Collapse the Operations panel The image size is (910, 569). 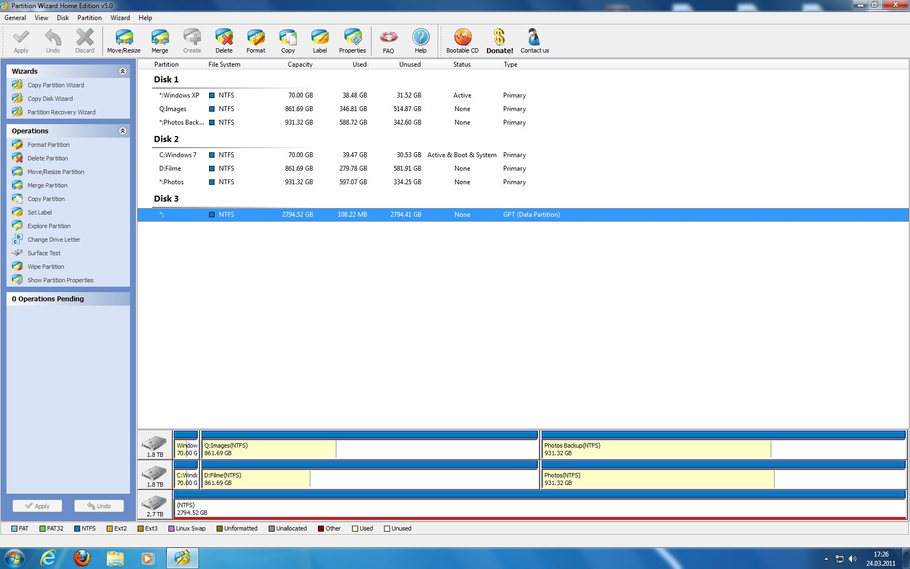pos(122,131)
